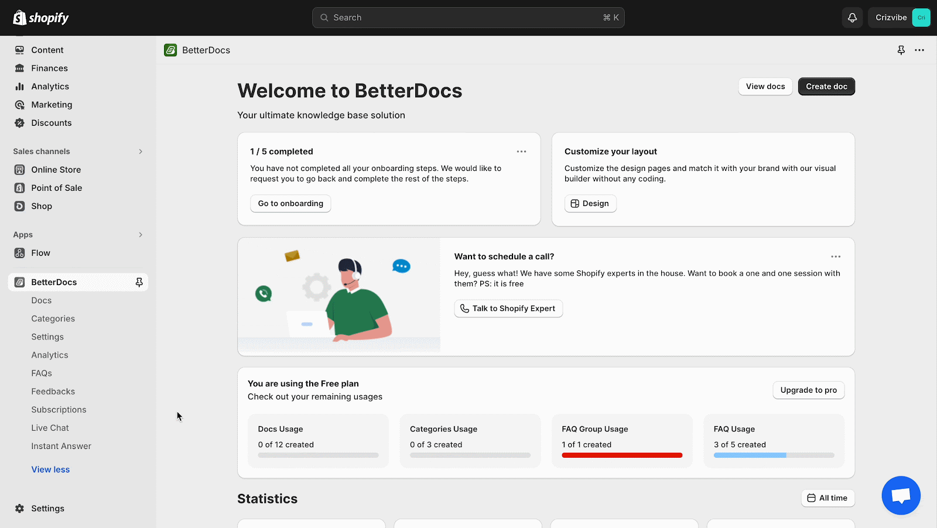Image resolution: width=937 pixels, height=528 pixels.
Task: Click the BetterDocs app icon in the header
Action: point(170,50)
